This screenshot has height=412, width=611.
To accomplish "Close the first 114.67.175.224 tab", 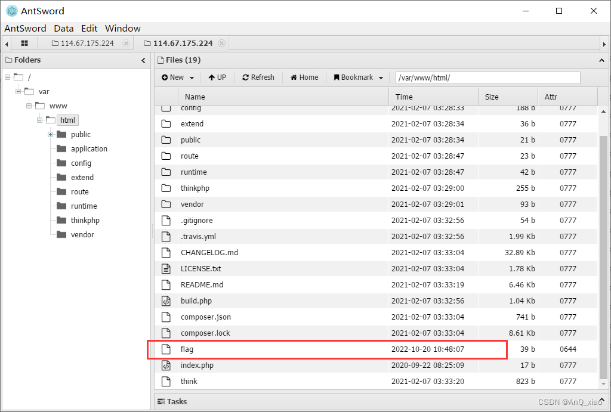I will 126,43.
